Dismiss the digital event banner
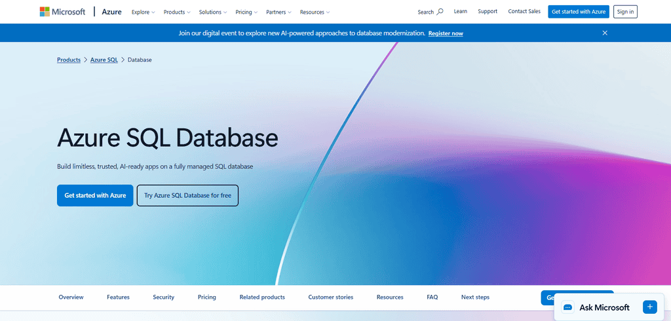Viewport: 671px width, 321px height. click(605, 33)
